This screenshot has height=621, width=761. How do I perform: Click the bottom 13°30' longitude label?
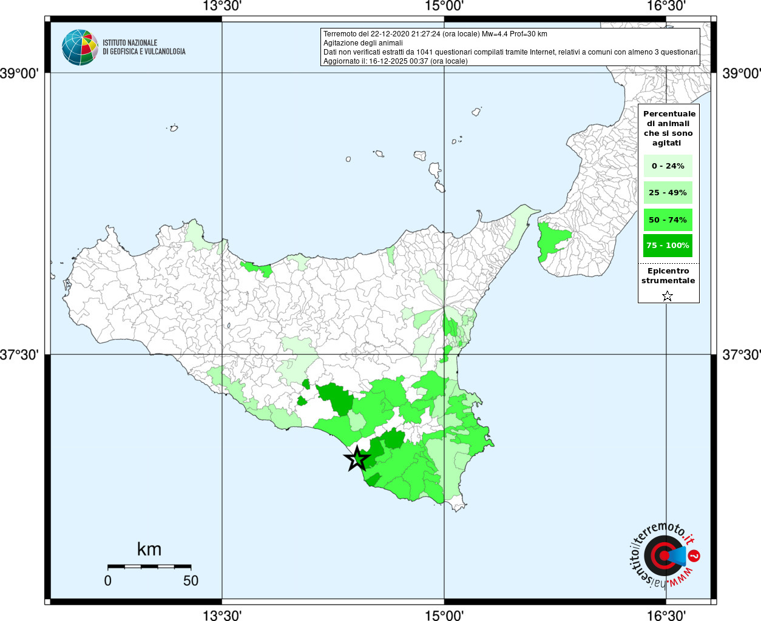tap(222, 615)
